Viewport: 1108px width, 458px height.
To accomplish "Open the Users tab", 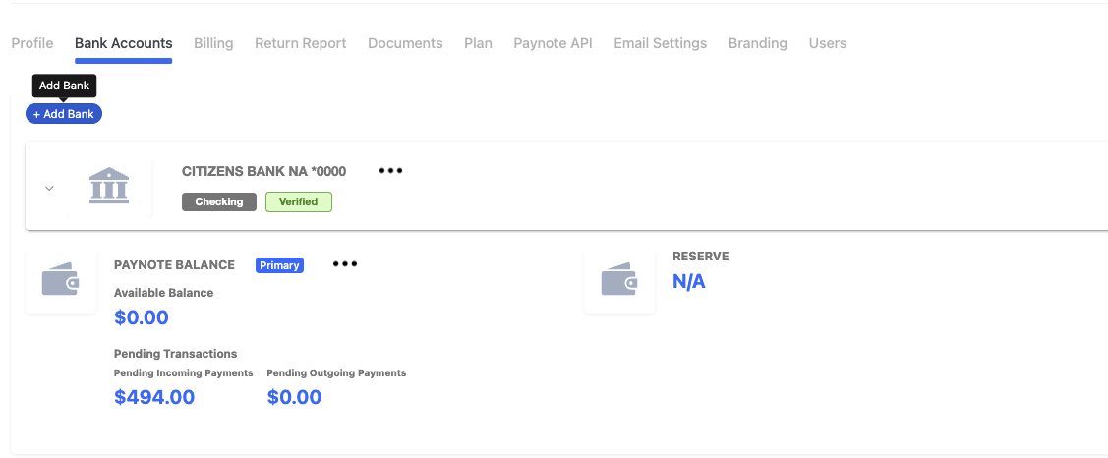I will click(x=828, y=43).
